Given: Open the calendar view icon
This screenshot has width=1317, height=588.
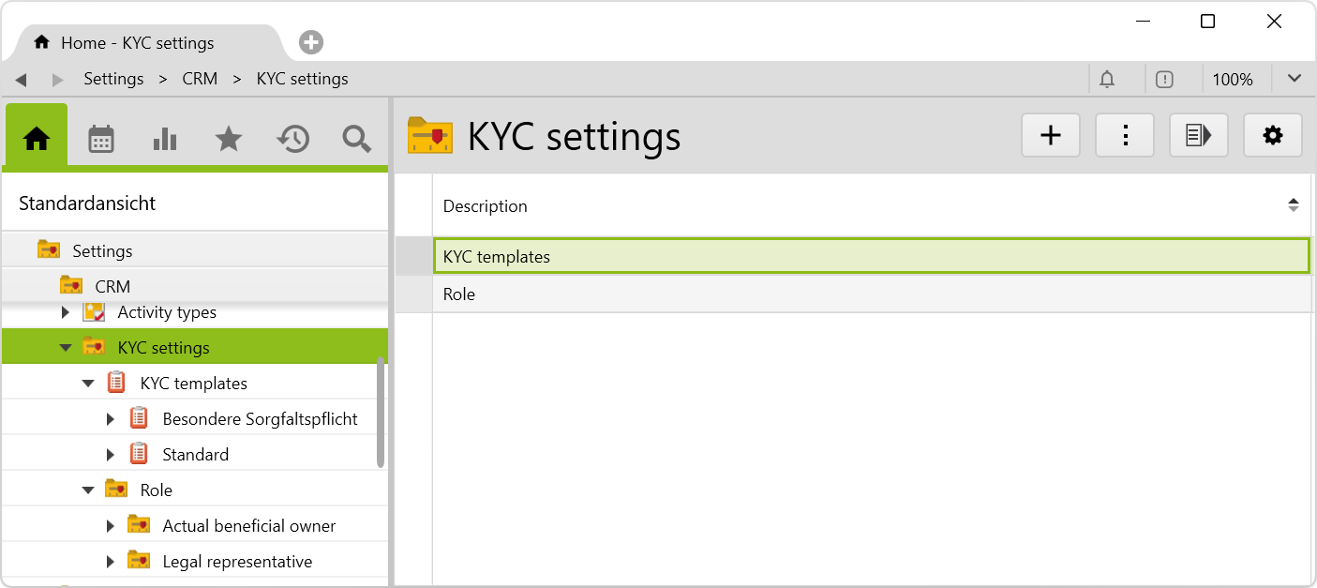Looking at the screenshot, I should (x=101, y=139).
